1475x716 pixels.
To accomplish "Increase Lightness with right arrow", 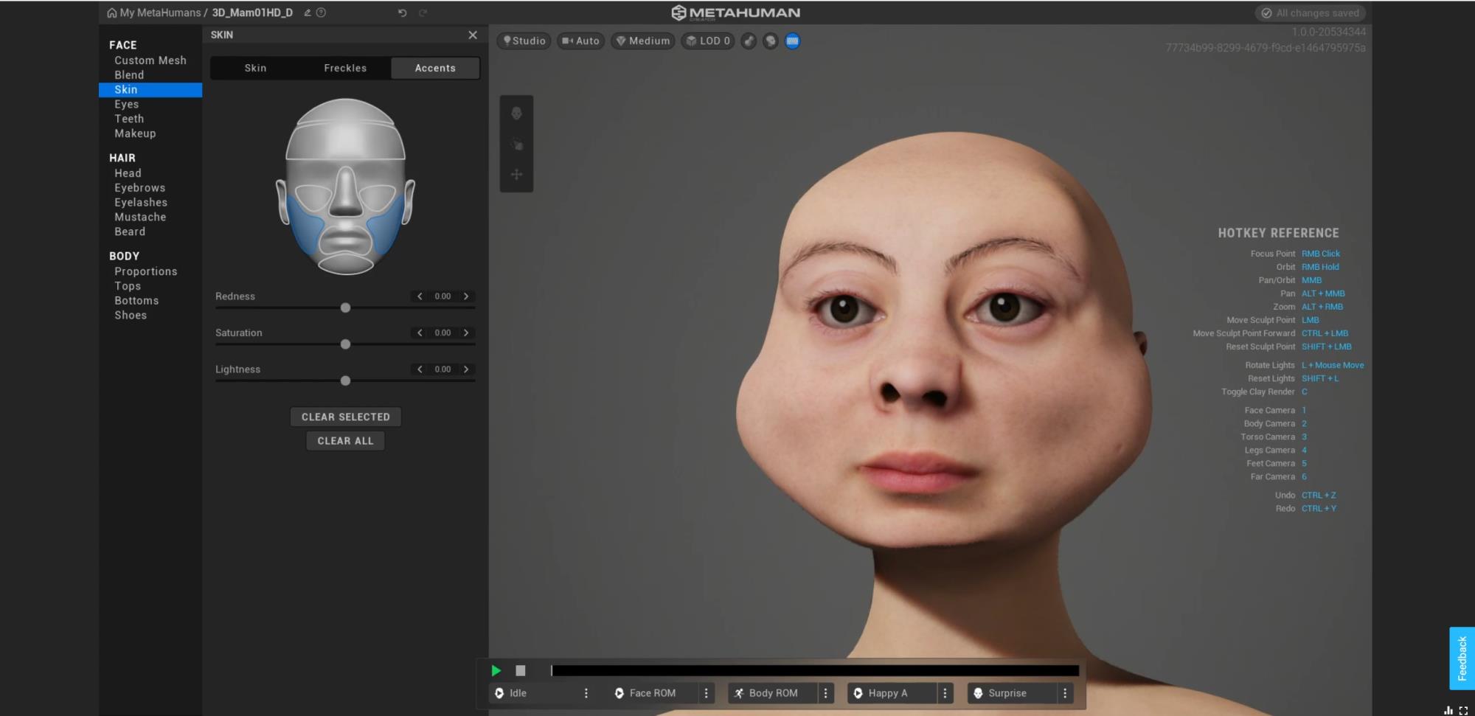I will pyautogui.click(x=466, y=369).
